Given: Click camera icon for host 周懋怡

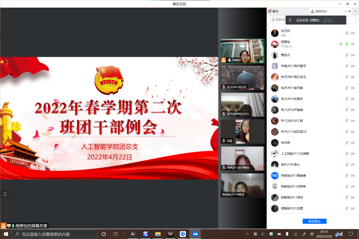Looking at the screenshot, I should coord(353,44).
